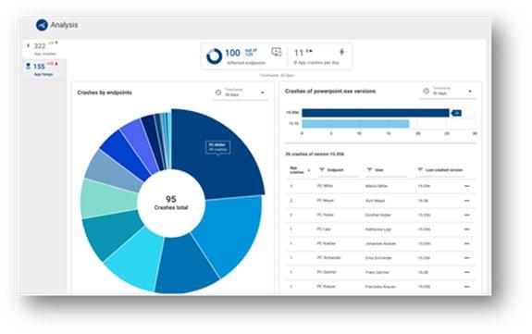Click the User column filter icon

[369, 169]
